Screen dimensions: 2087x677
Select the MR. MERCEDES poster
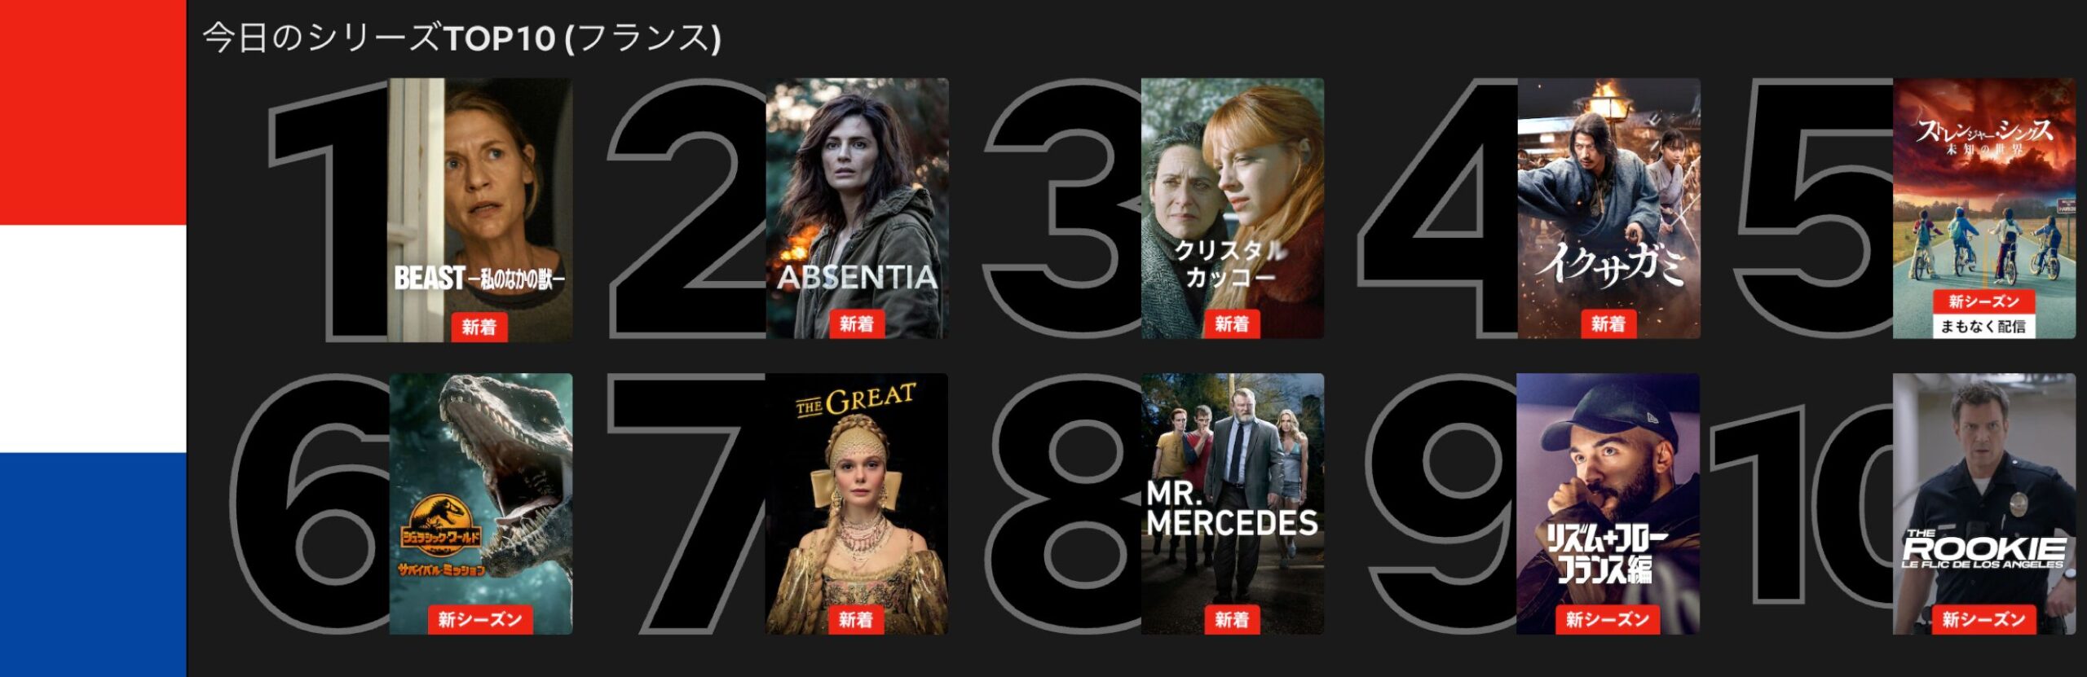[1233, 504]
